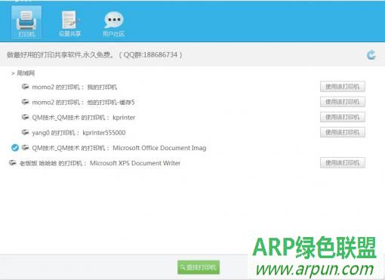Select the momo2 我的打印机 row text
The width and height of the screenshot is (385, 280).
(x=75, y=87)
